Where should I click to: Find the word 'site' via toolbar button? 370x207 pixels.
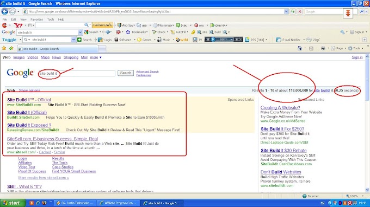pyautogui.click(x=202, y=32)
